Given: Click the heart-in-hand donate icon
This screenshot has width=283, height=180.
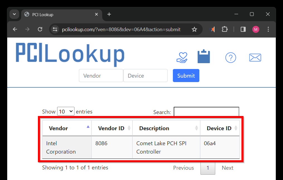Looking at the screenshot, I should click(182, 58).
